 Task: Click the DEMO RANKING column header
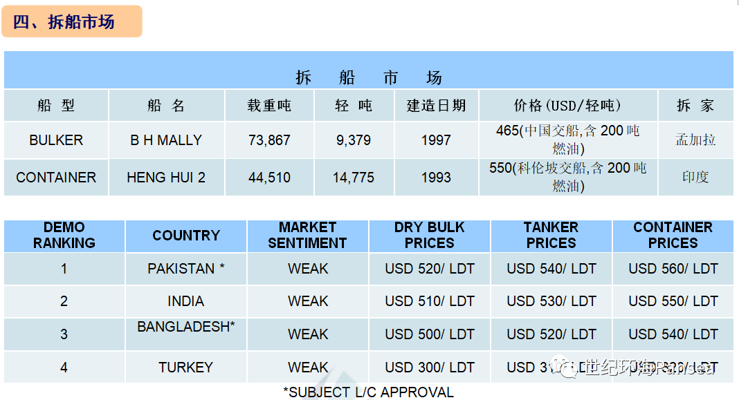coord(64,236)
